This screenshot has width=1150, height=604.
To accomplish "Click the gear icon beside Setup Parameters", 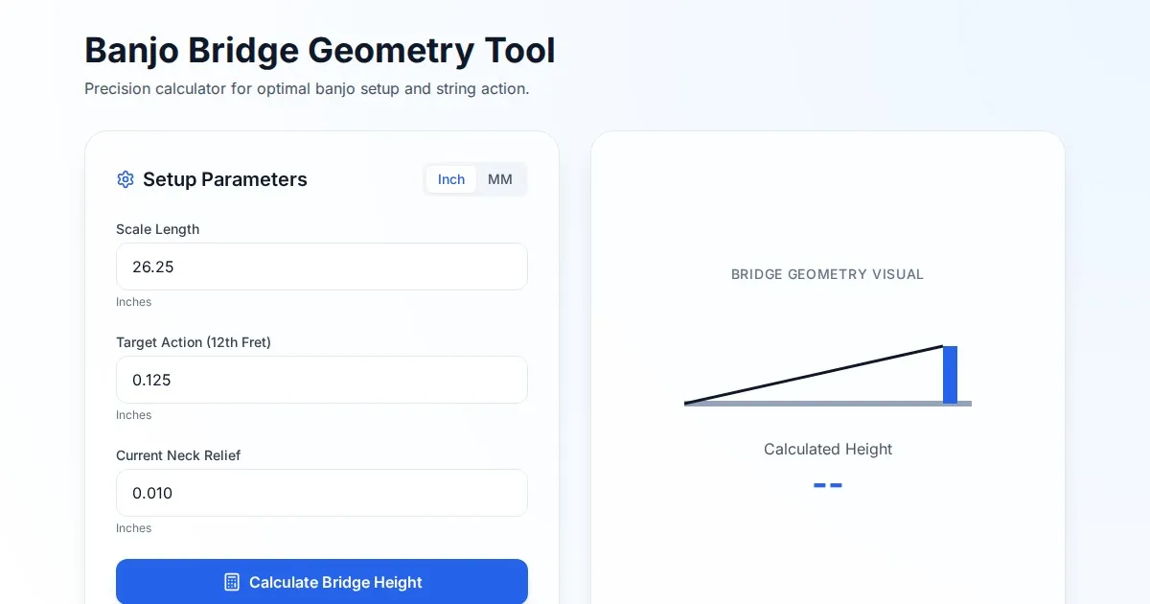I will (x=126, y=179).
